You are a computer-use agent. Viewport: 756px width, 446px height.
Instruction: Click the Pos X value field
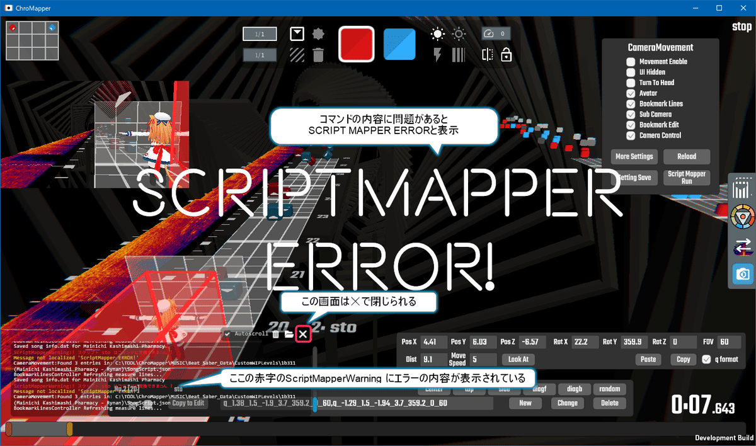tap(433, 342)
